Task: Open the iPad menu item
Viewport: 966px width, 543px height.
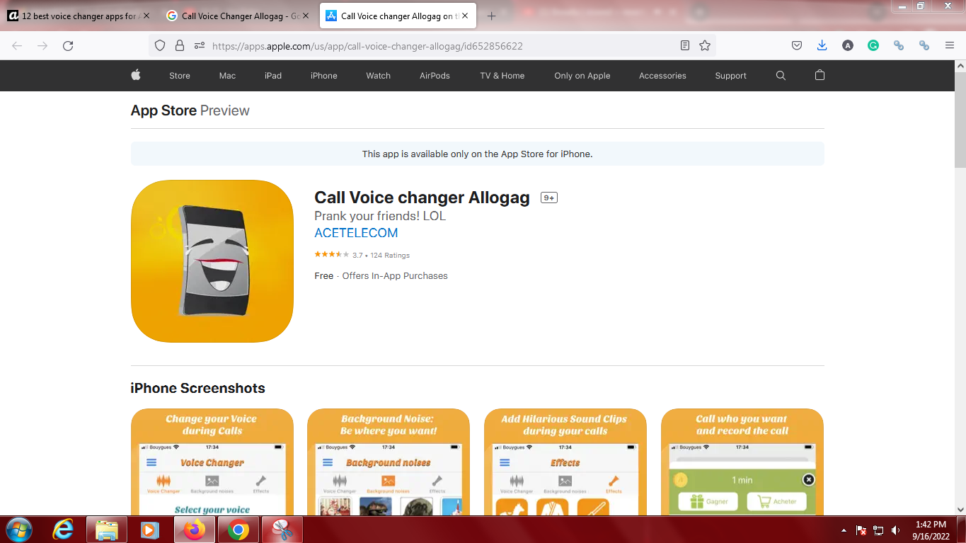Action: click(x=273, y=76)
